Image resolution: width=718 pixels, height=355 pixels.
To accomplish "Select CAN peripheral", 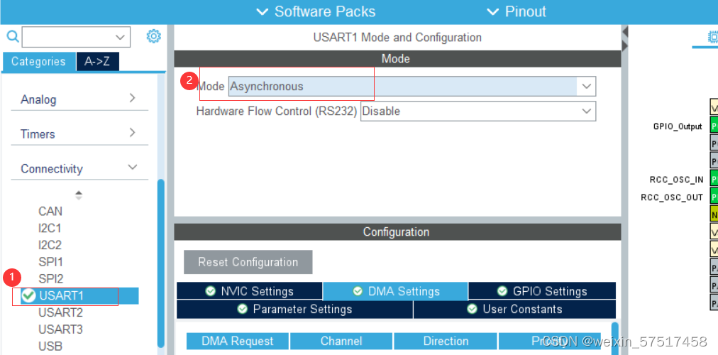I will [x=50, y=211].
